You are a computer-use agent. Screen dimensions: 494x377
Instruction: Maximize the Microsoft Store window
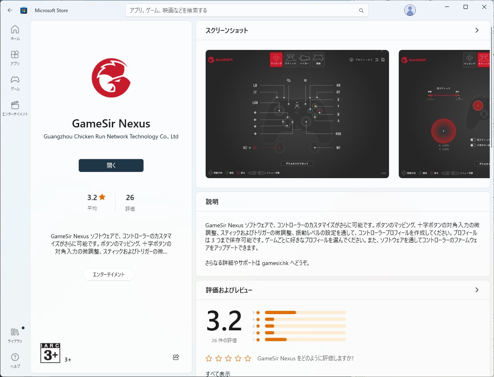[x=466, y=7]
